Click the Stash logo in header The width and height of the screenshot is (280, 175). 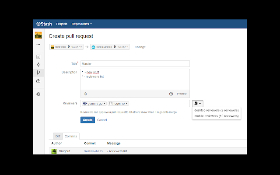(44, 24)
